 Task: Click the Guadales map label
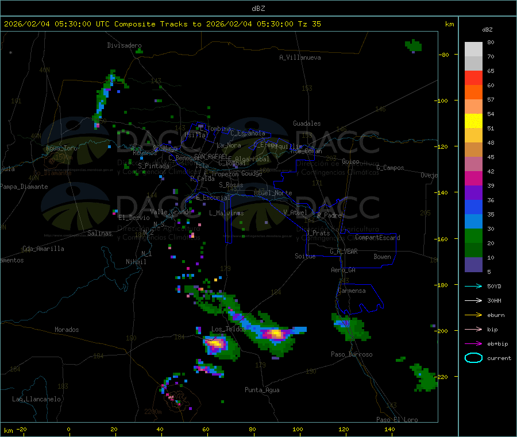click(x=307, y=123)
